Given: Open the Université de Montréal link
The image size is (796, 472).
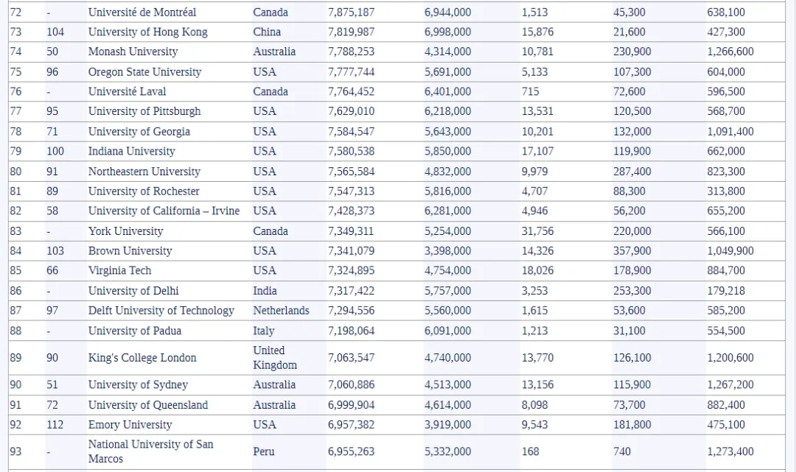Looking at the screenshot, I should 142,13.
